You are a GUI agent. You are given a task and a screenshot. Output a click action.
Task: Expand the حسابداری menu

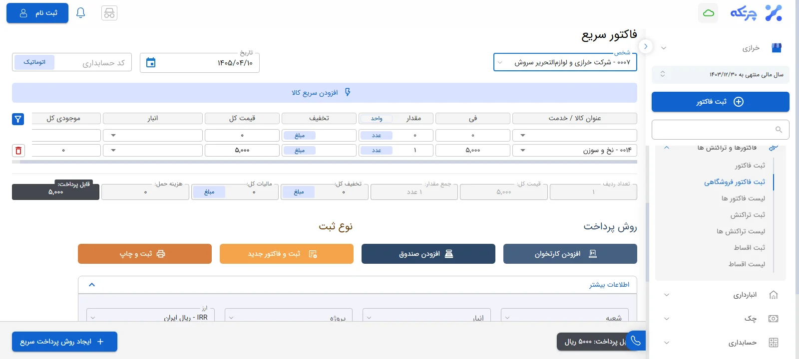(667, 343)
